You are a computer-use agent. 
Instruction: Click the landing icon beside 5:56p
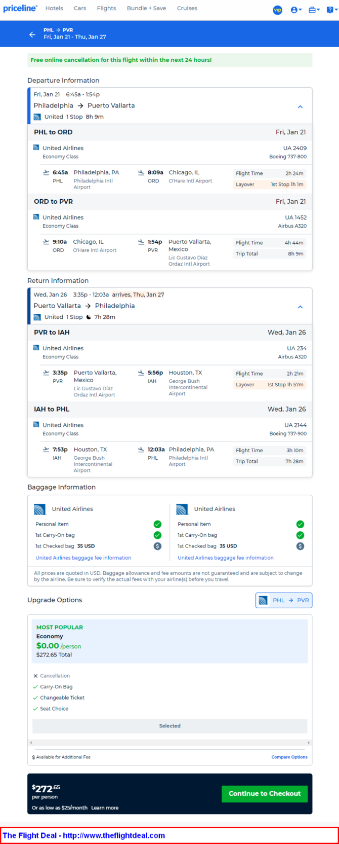(x=141, y=373)
